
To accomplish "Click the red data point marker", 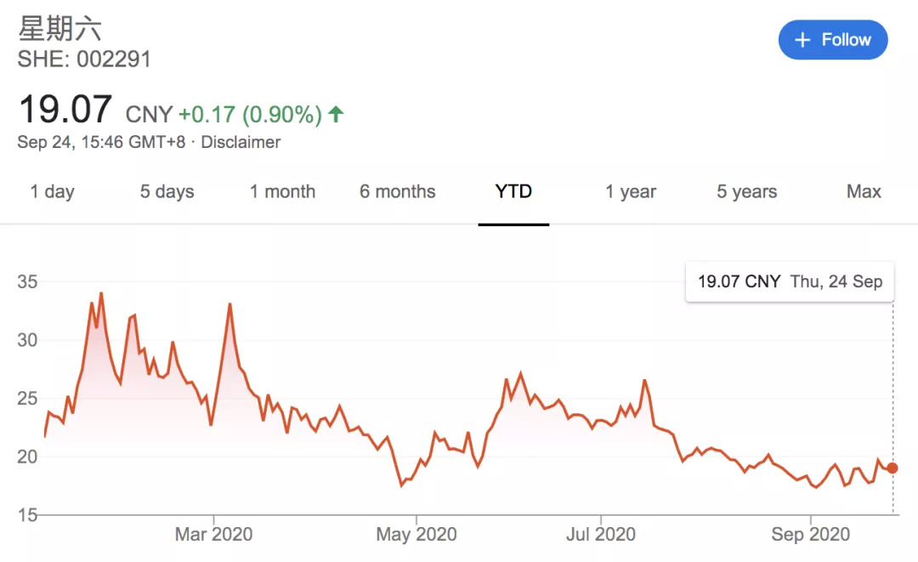I will point(892,468).
